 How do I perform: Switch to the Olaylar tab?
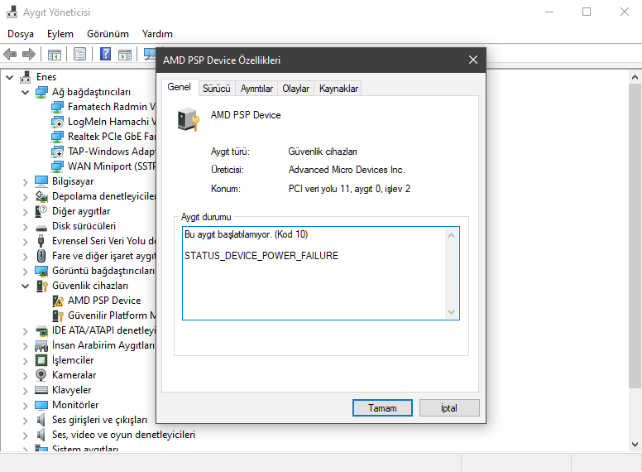click(x=295, y=89)
